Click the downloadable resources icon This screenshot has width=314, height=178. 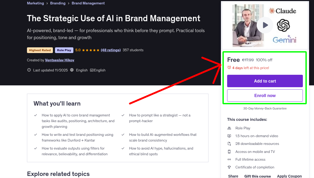click(229, 144)
